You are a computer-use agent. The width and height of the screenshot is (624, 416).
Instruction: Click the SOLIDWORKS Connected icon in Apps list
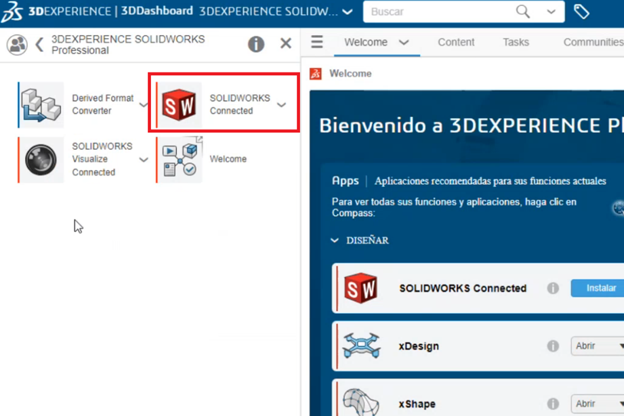coord(360,288)
